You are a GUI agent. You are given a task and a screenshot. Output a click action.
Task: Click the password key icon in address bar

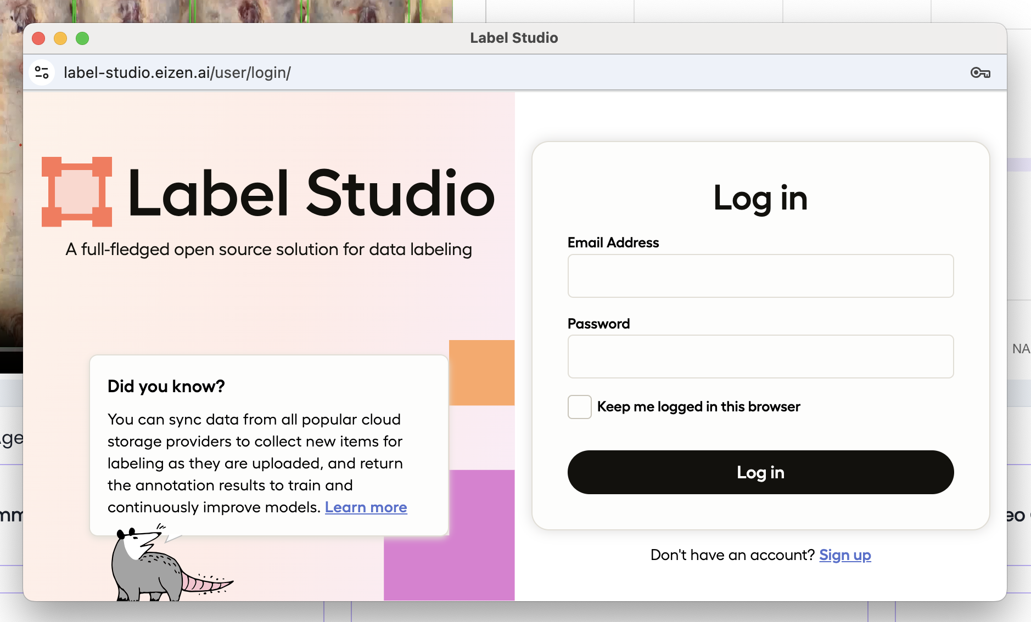pyautogui.click(x=980, y=72)
